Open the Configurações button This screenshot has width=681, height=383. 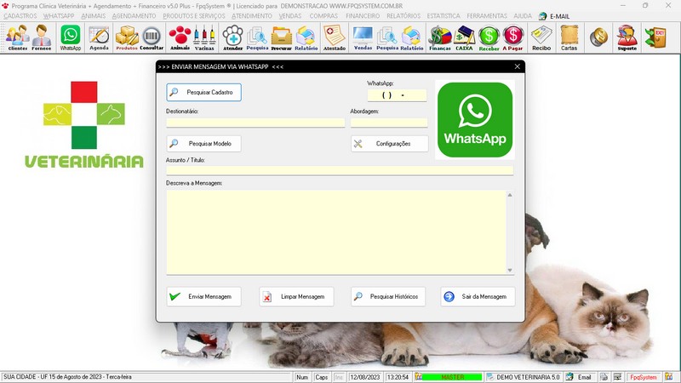390,143
